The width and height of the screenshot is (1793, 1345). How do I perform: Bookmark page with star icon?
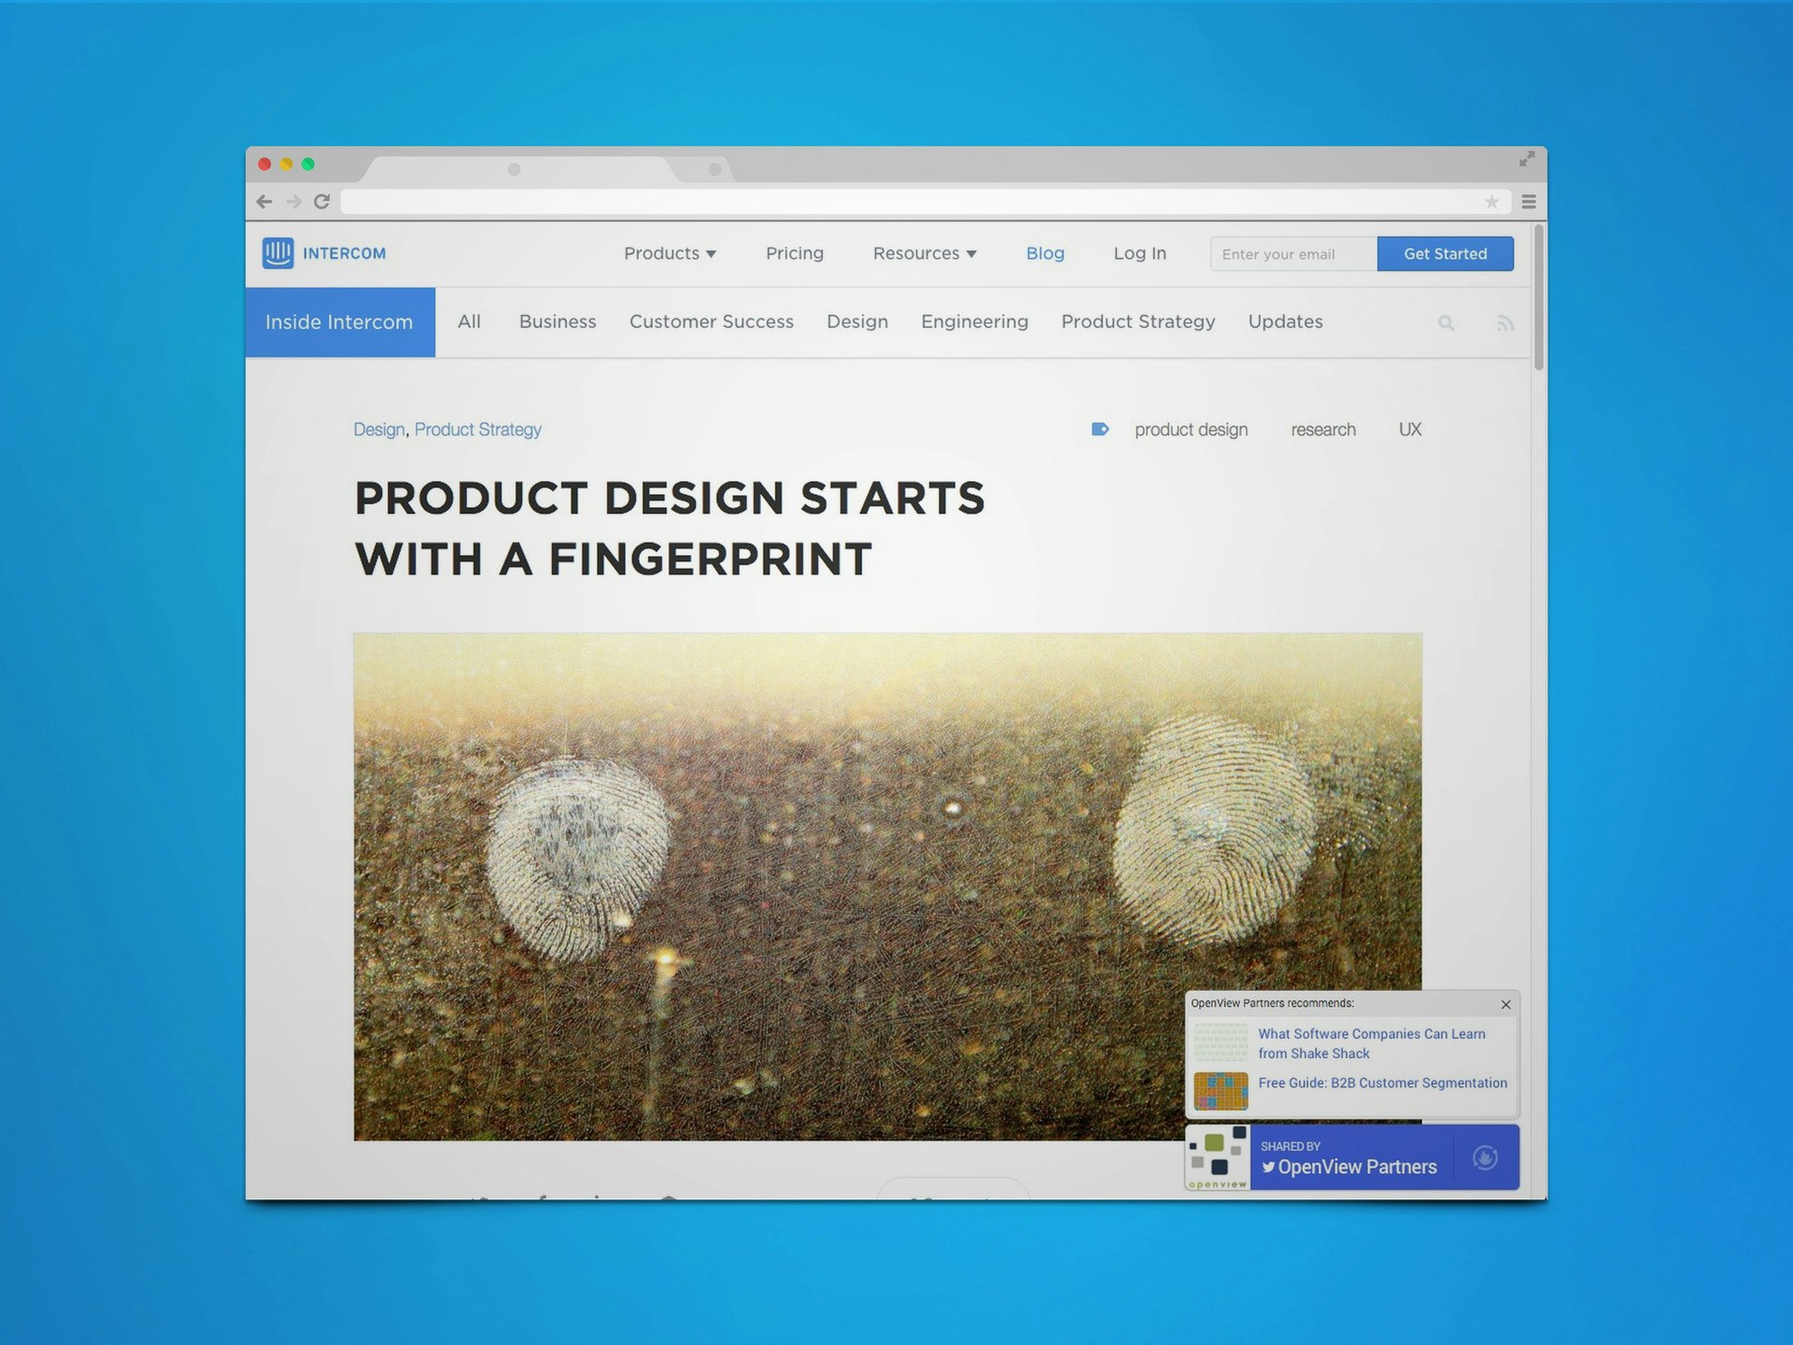coord(1491,202)
